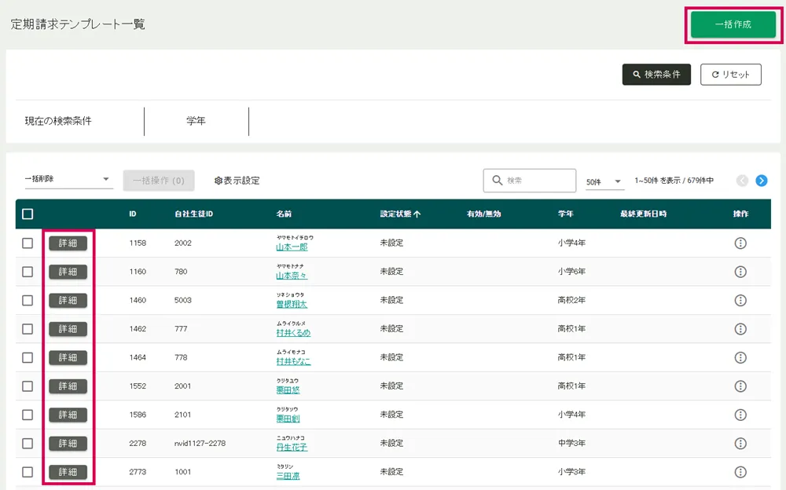This screenshot has height=490, width=786.
Task: Click the 学年 search condition tab
Action: tap(196, 121)
